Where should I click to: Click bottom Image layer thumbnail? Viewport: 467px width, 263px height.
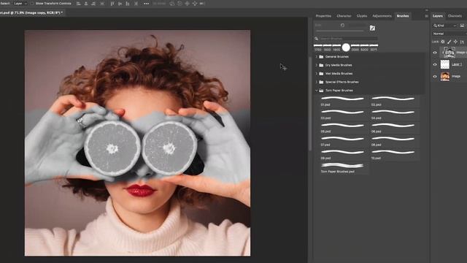point(445,76)
